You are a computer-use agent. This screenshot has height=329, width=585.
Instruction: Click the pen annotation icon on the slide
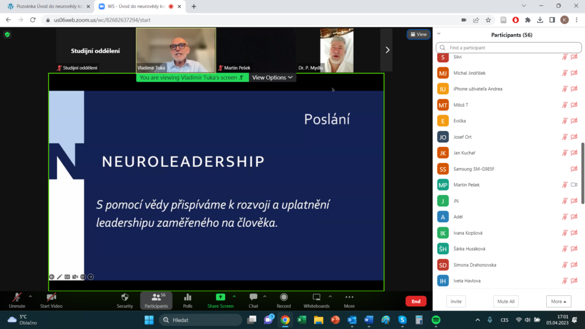[x=59, y=277]
